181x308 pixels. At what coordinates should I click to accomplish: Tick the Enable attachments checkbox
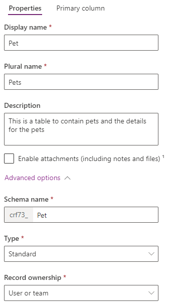pyautogui.click(x=9, y=159)
